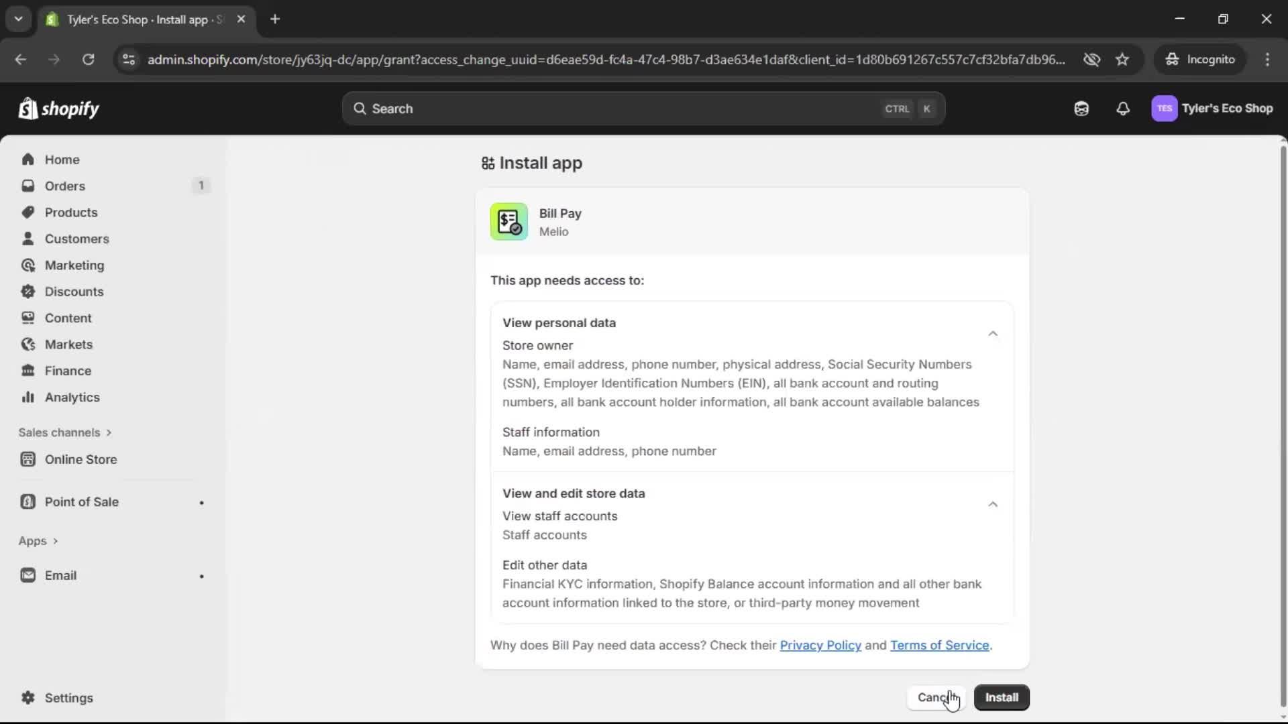Open the Discounts section
Screen dimensions: 1288x724
74,292
